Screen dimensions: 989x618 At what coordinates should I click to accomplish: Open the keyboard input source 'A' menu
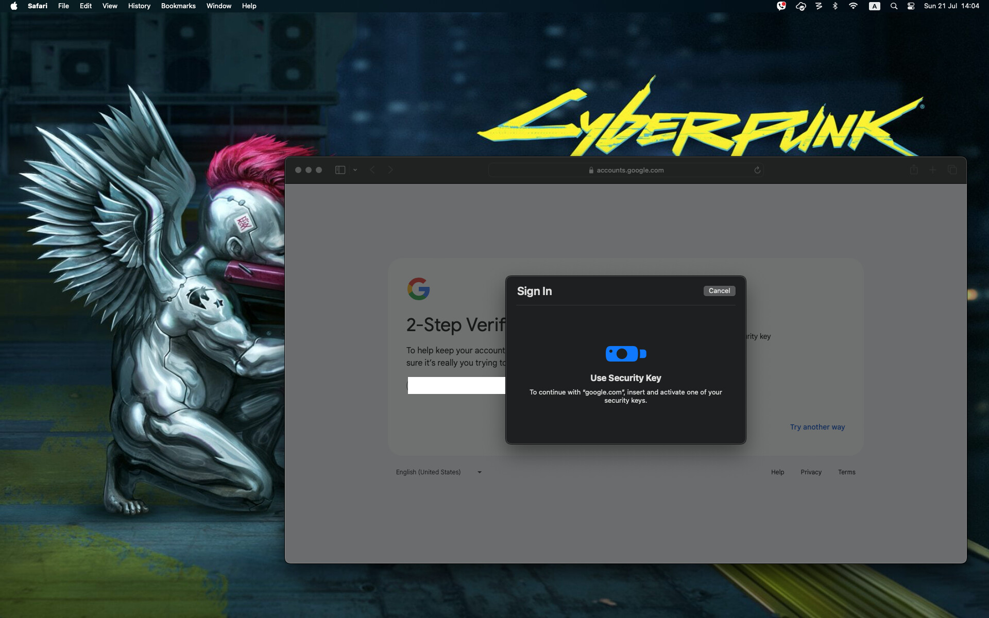pyautogui.click(x=874, y=6)
